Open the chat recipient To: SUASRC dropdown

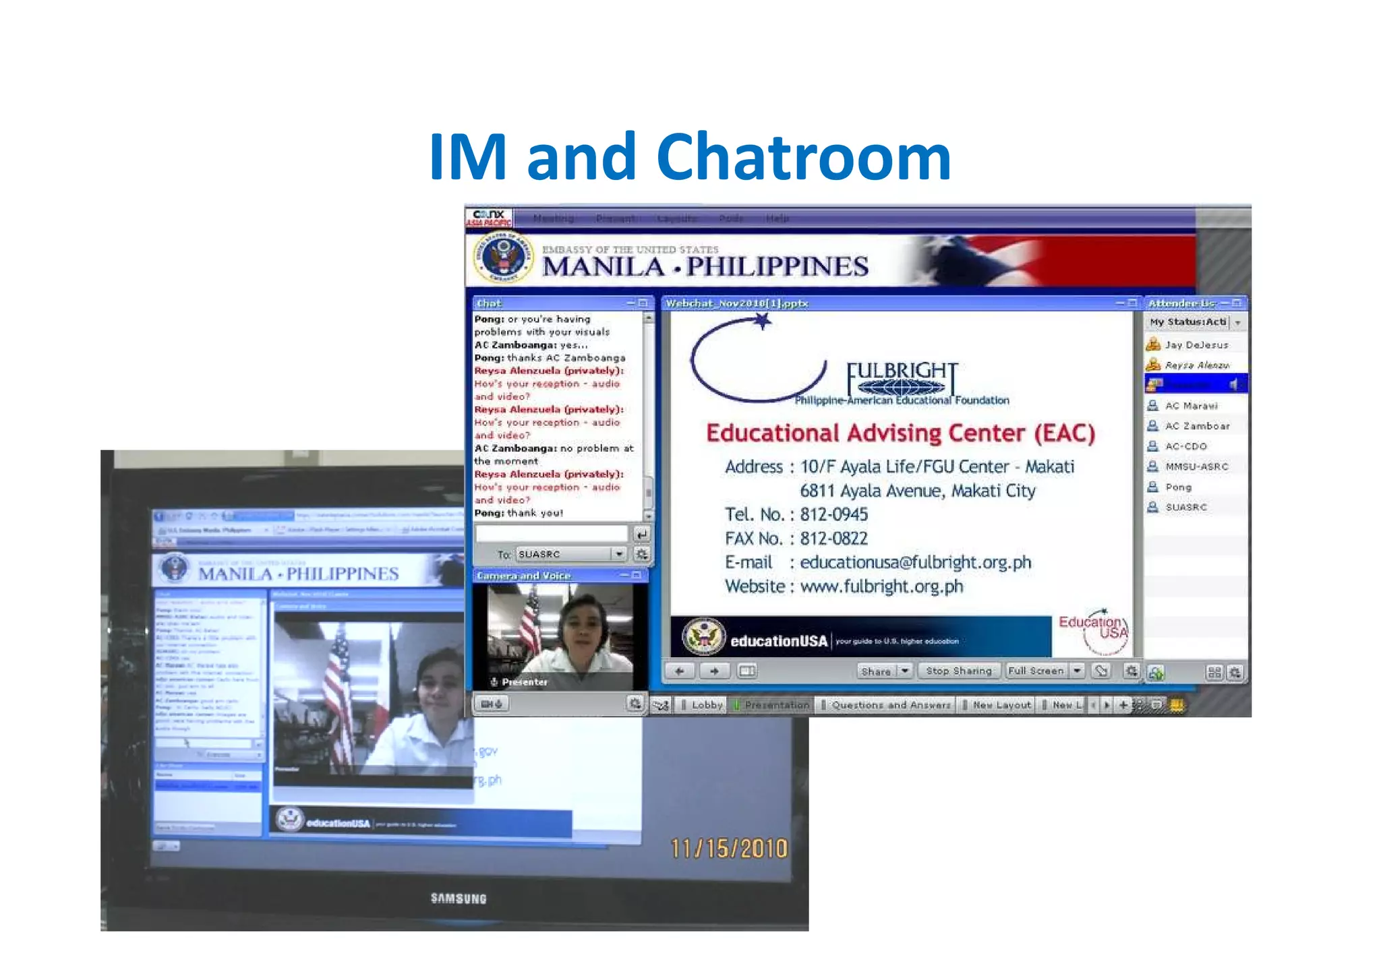[572, 554]
